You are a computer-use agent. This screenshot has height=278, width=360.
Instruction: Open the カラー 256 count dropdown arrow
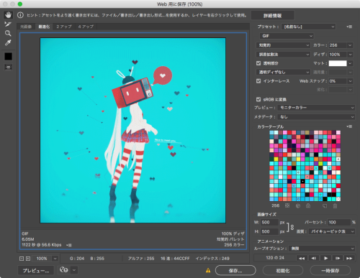(x=350, y=45)
